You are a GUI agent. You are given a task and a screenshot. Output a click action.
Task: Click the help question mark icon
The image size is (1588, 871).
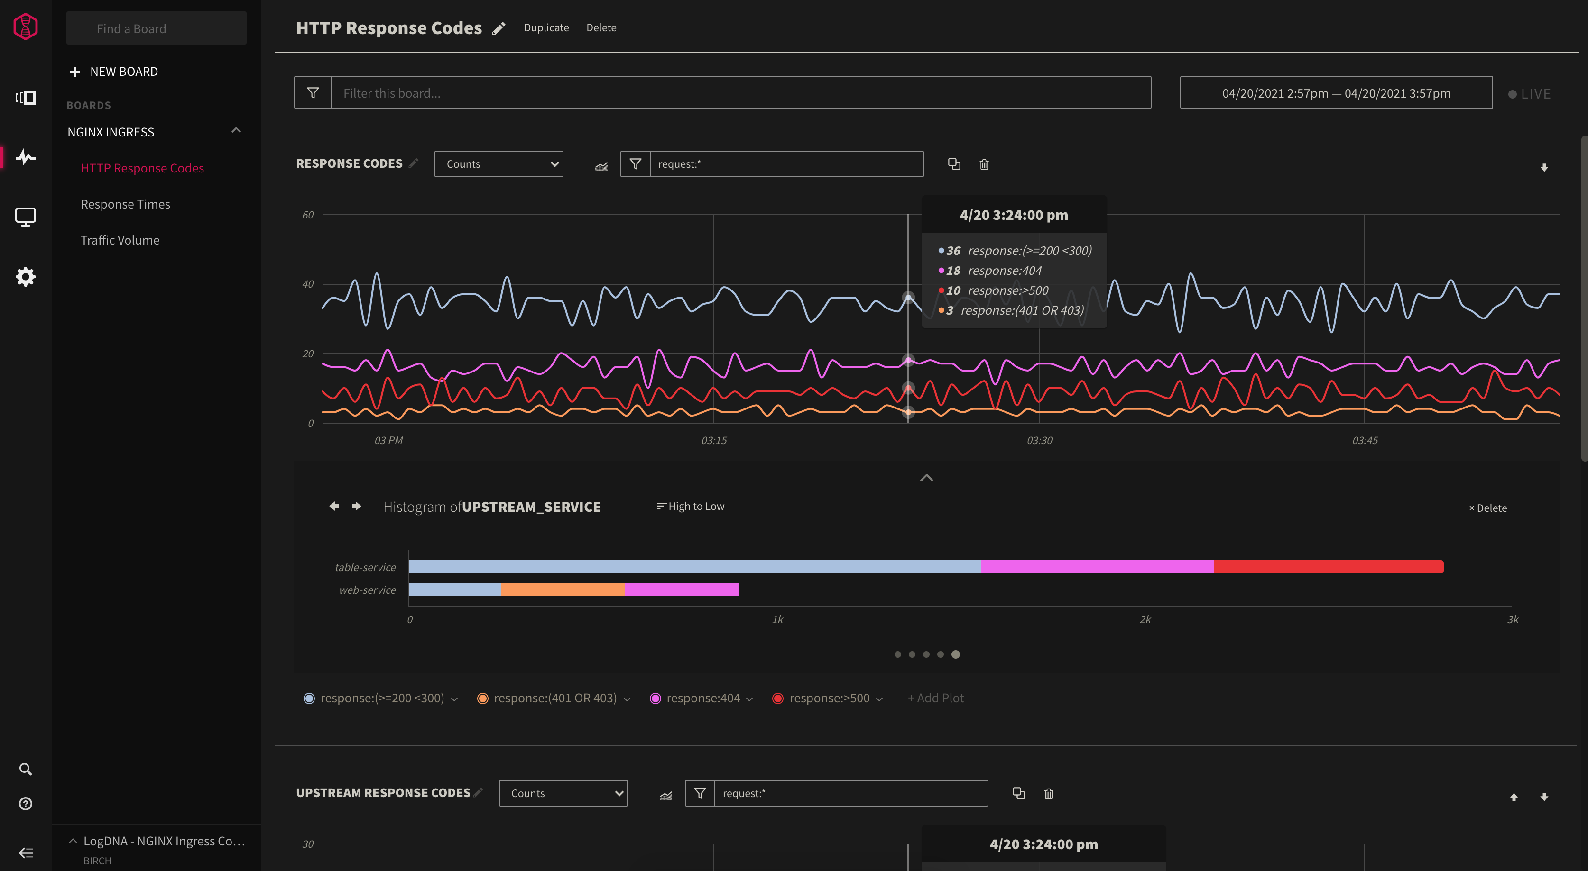(x=25, y=803)
